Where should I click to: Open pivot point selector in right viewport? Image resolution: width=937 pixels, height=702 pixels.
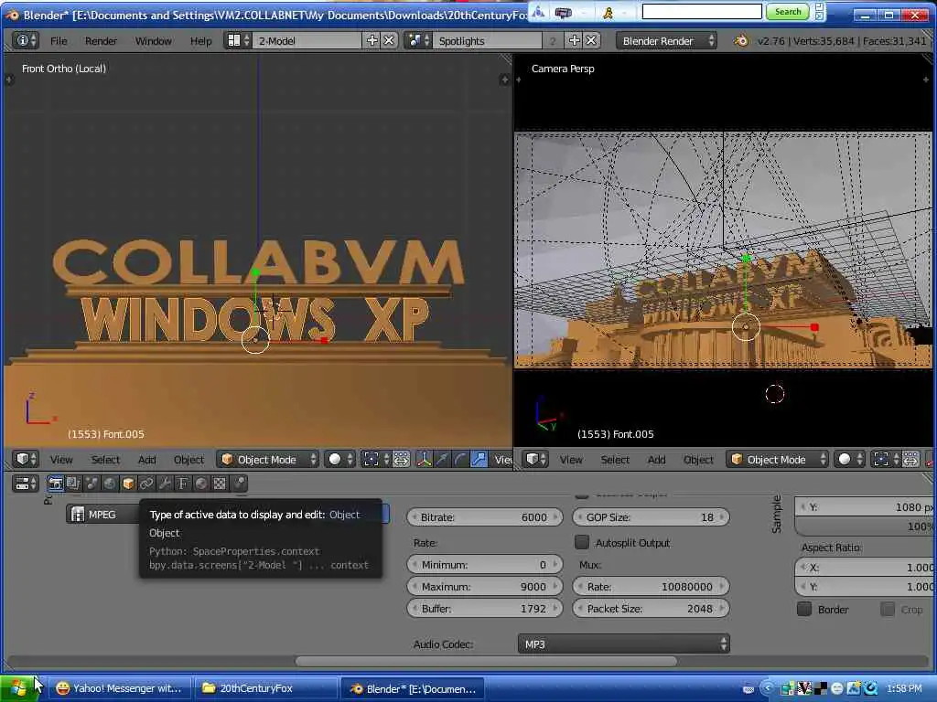pyautogui.click(x=886, y=459)
